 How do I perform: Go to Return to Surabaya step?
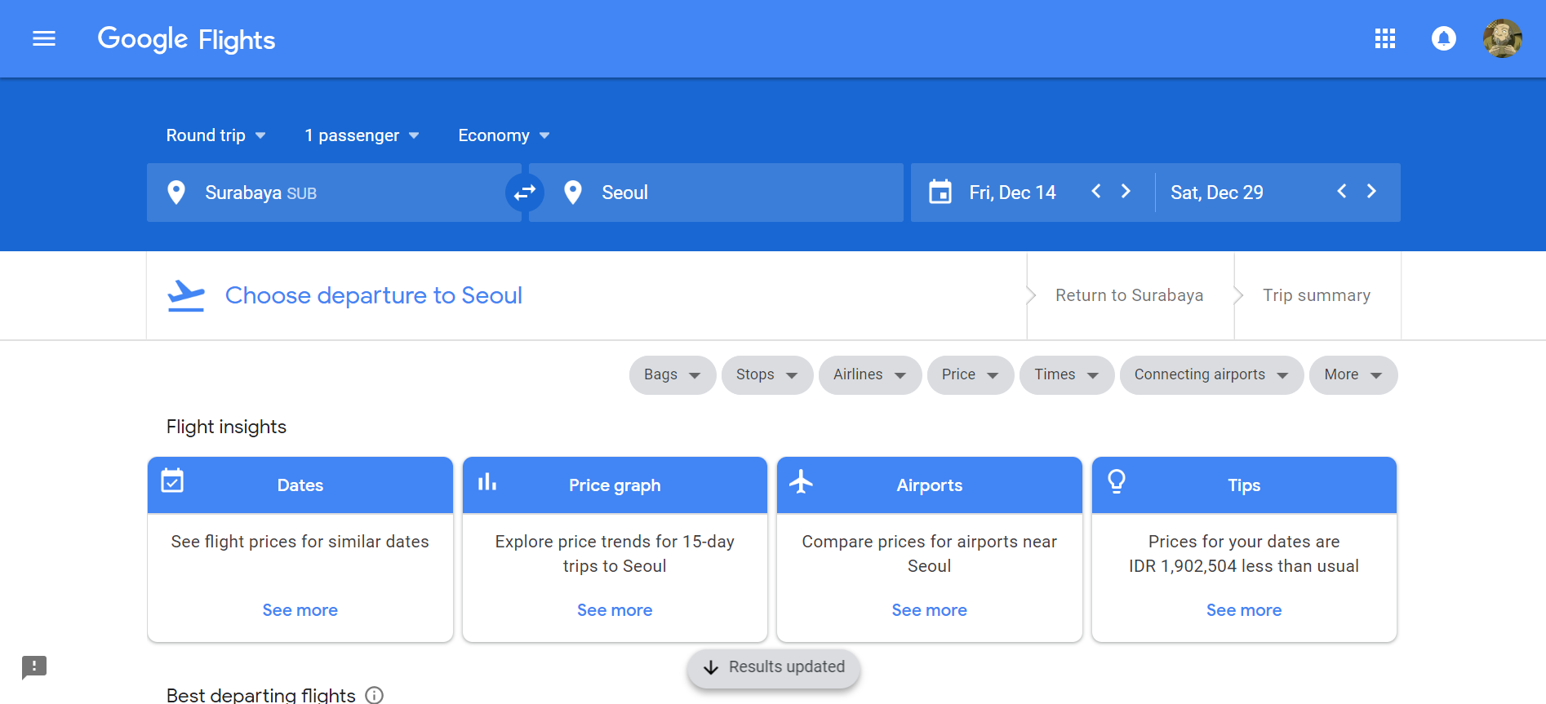click(1130, 295)
